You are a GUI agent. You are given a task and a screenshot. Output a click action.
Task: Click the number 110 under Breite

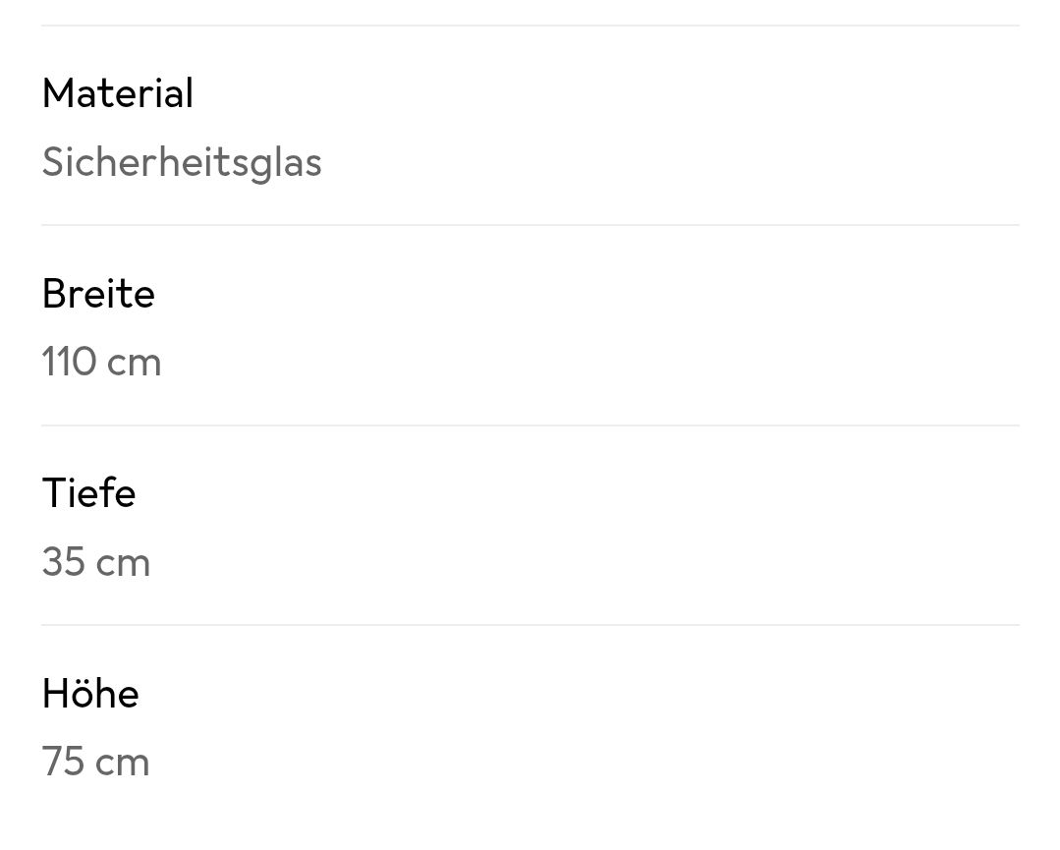[69, 362]
